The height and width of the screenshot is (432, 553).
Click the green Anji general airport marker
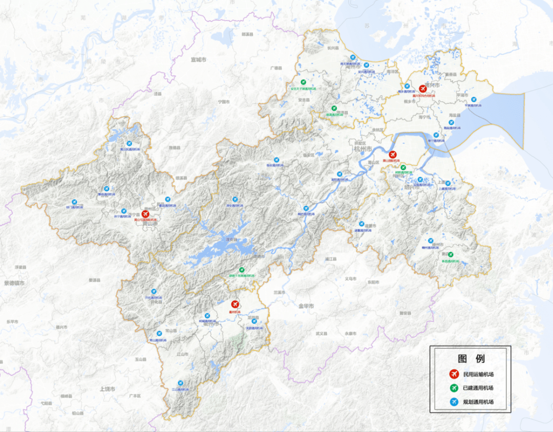[x=303, y=82]
